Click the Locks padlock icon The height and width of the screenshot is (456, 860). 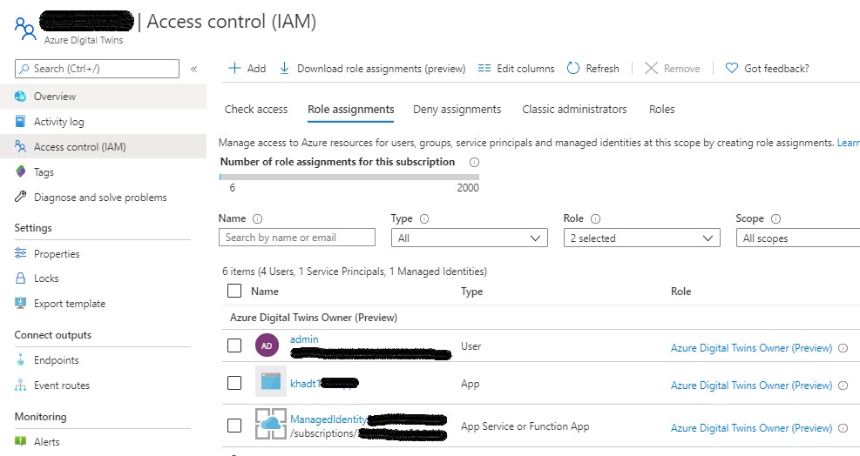[x=20, y=278]
